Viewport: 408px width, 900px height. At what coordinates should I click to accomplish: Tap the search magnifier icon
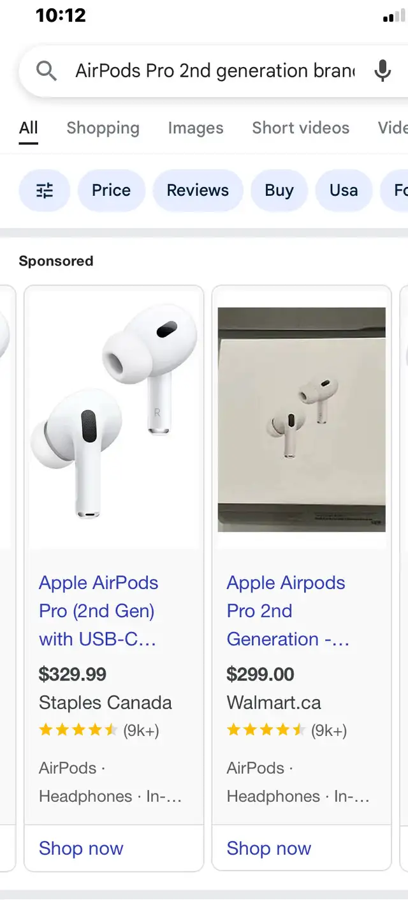[47, 71]
